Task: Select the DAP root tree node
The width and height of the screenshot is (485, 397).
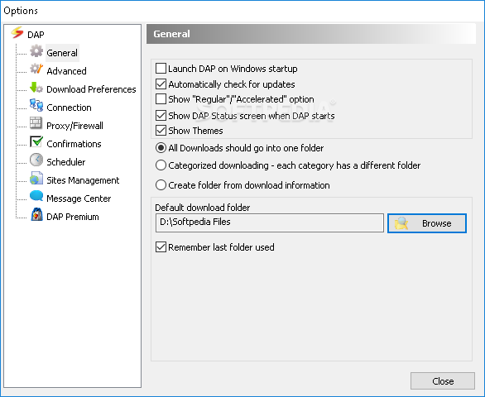Action: pyautogui.click(x=36, y=34)
